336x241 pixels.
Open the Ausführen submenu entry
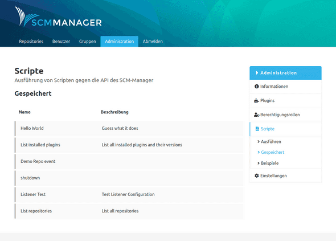271,141
